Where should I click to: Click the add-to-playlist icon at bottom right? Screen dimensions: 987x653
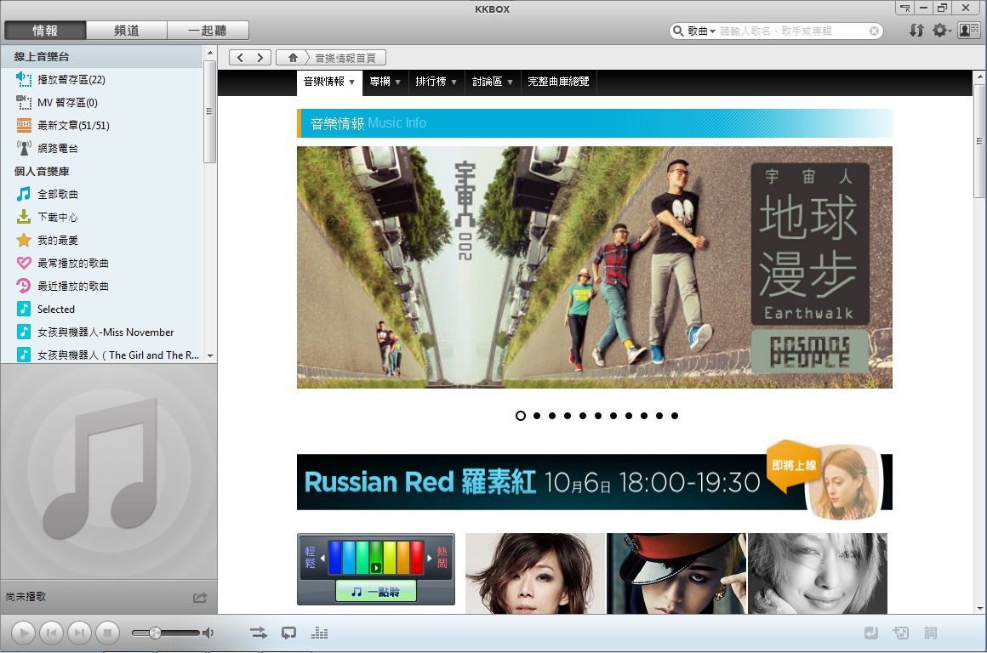901,633
